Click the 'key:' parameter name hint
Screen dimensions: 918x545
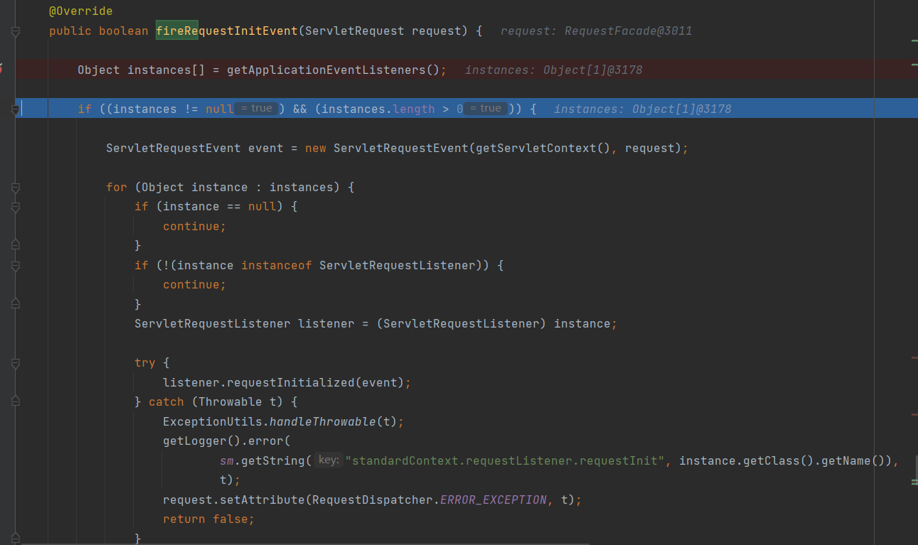(329, 460)
